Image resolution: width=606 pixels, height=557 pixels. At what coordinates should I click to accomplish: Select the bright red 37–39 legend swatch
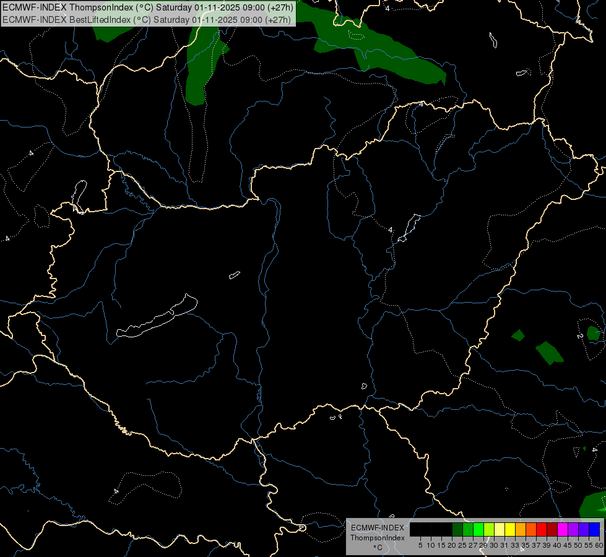tap(542, 529)
